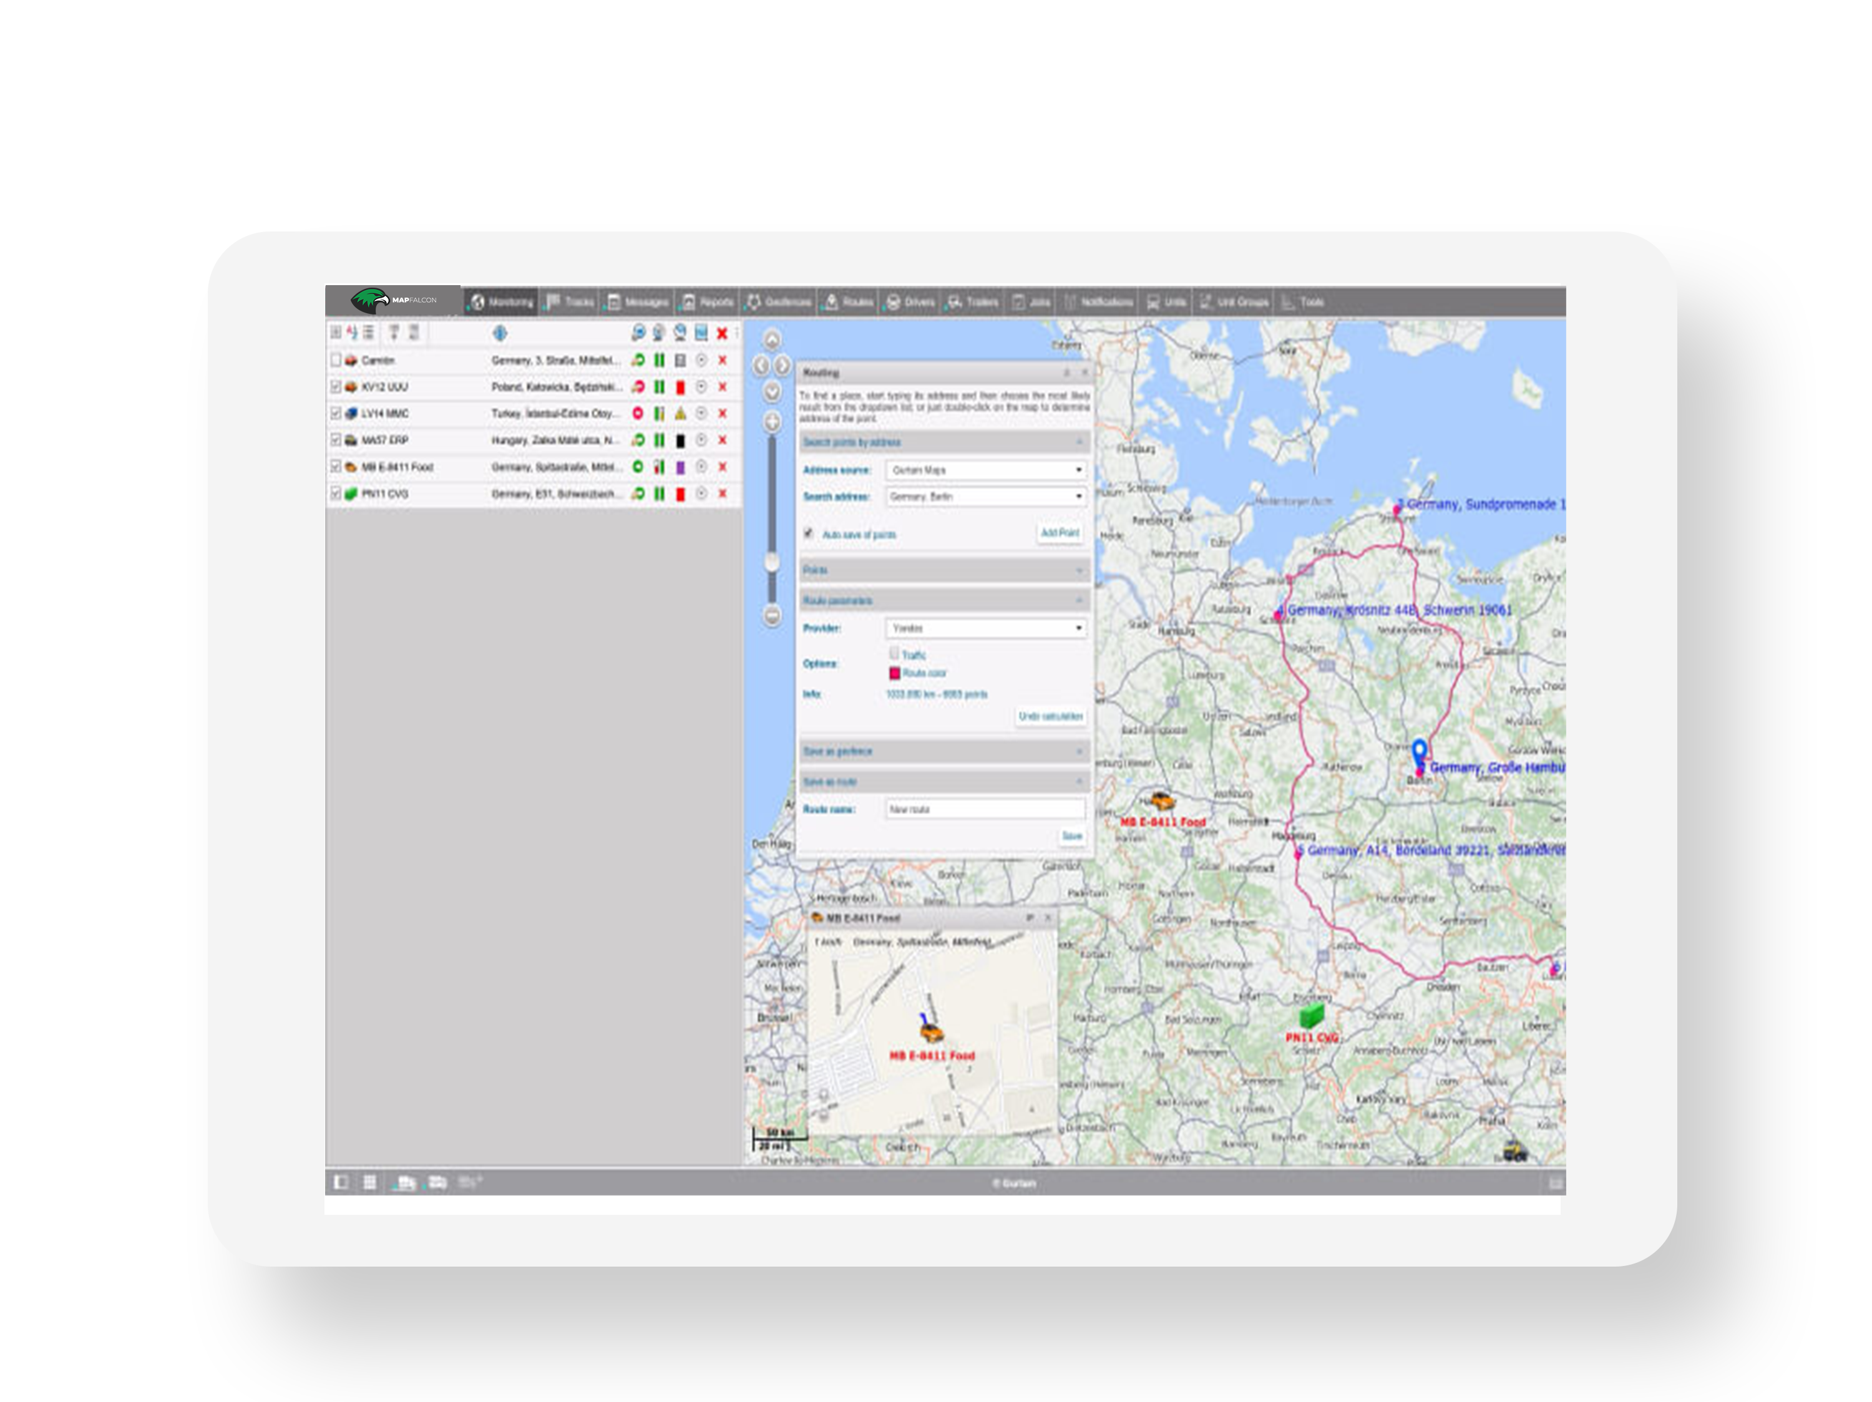This screenshot has height=1402, width=1872.
Task: Click the red X remove-all icon in header
Action: point(722,333)
